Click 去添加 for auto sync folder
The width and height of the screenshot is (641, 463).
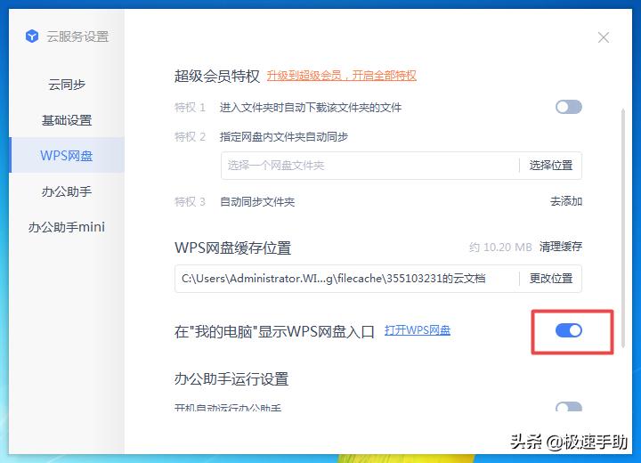point(566,201)
